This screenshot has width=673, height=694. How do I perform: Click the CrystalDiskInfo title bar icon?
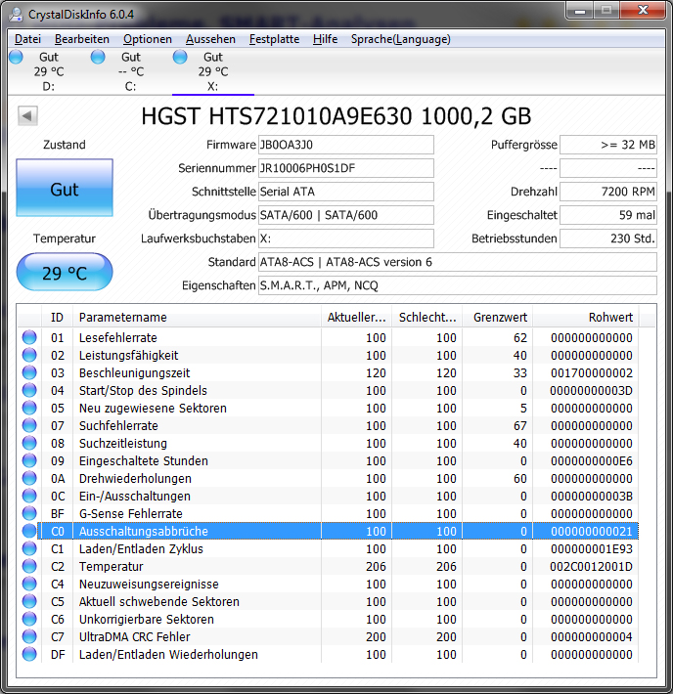coord(16,14)
